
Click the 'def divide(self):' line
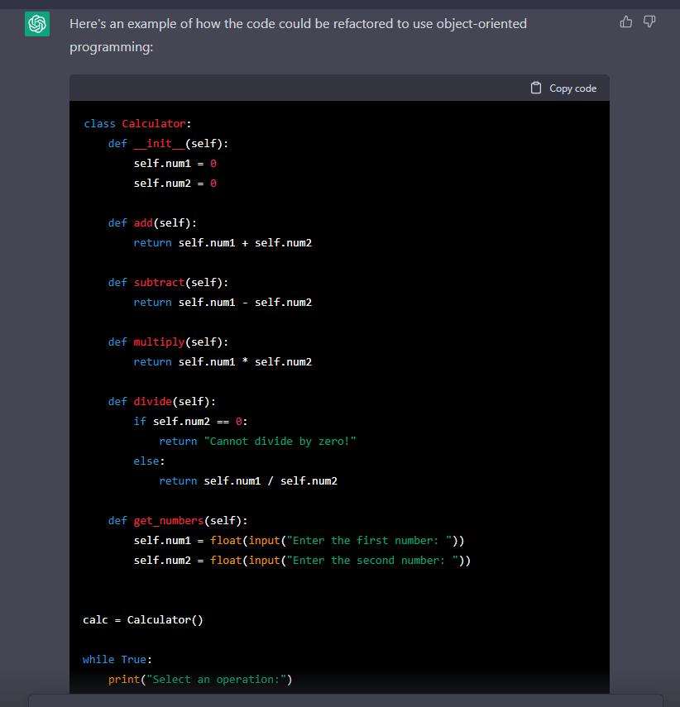click(162, 401)
